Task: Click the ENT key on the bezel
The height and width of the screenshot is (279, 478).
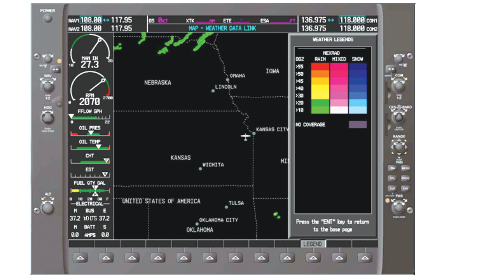Action: pyautogui.click(x=405, y=188)
